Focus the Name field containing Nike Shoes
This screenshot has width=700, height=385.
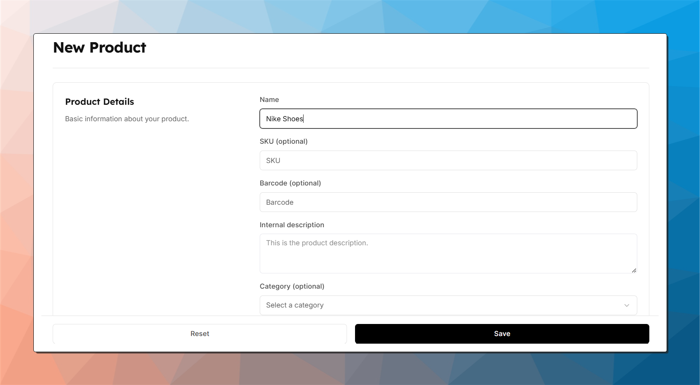(448, 119)
